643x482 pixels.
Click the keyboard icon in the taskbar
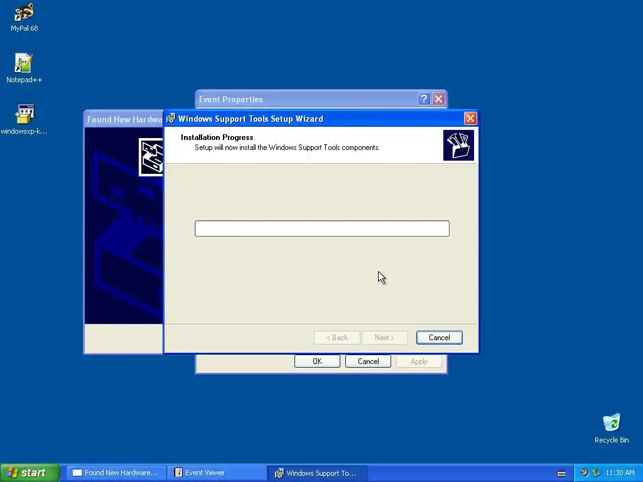pyautogui.click(x=561, y=473)
